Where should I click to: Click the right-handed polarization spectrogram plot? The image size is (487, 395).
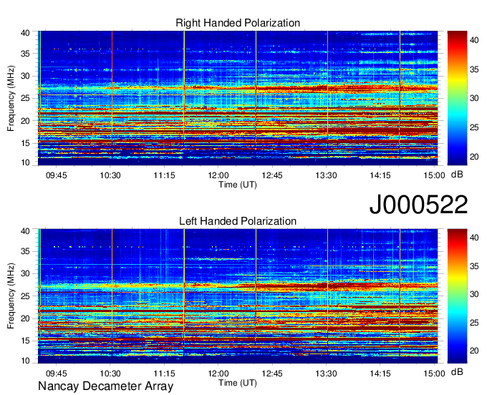[x=238, y=98]
